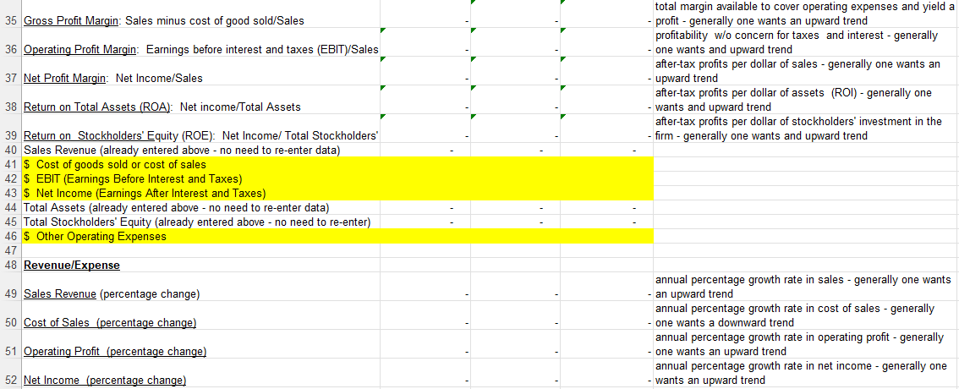Click the 'after-tax profits per dollar of sales' description
The width and height of the screenshot is (959, 389).
point(805,71)
